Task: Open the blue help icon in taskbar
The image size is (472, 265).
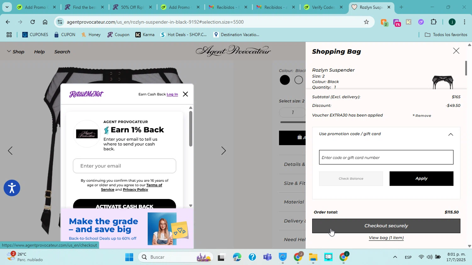Action: [252, 257]
